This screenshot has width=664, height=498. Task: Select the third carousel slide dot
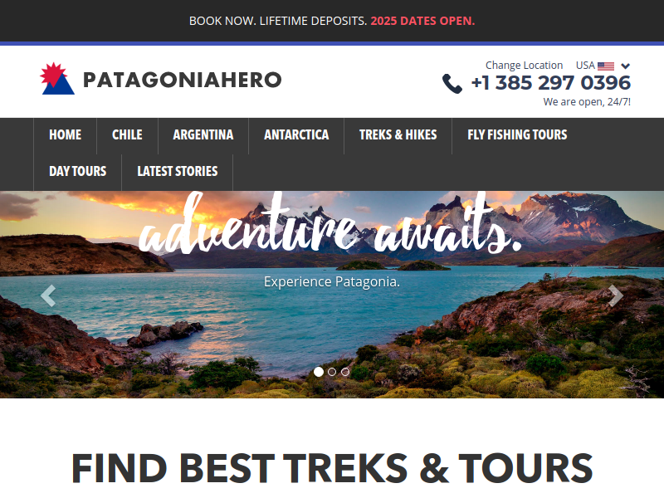coord(345,372)
